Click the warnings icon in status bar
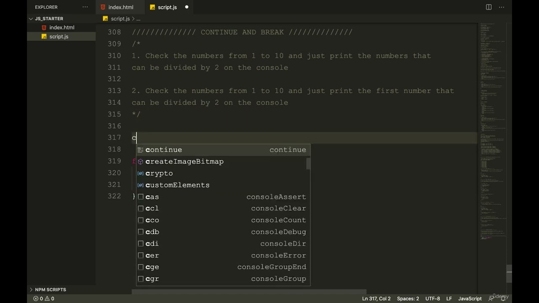Viewport: 539px width, 303px height. [47, 298]
